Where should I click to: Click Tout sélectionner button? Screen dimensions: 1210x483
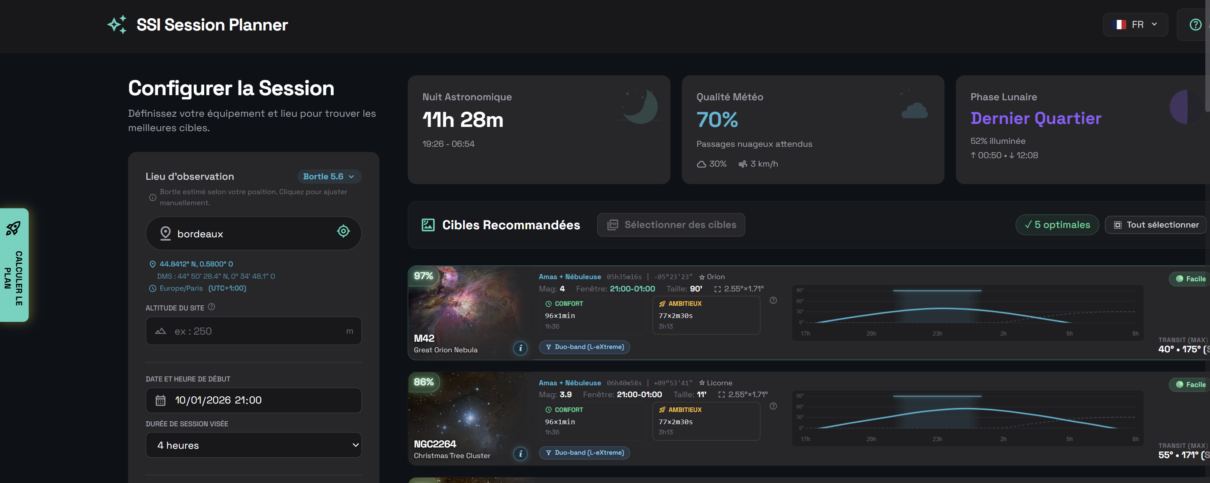pyautogui.click(x=1156, y=225)
